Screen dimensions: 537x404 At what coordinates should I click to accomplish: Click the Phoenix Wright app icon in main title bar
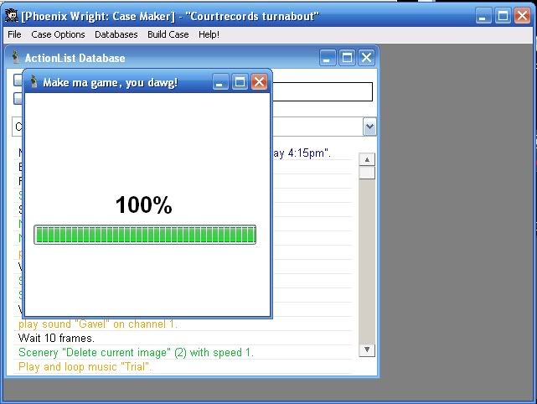(x=12, y=16)
